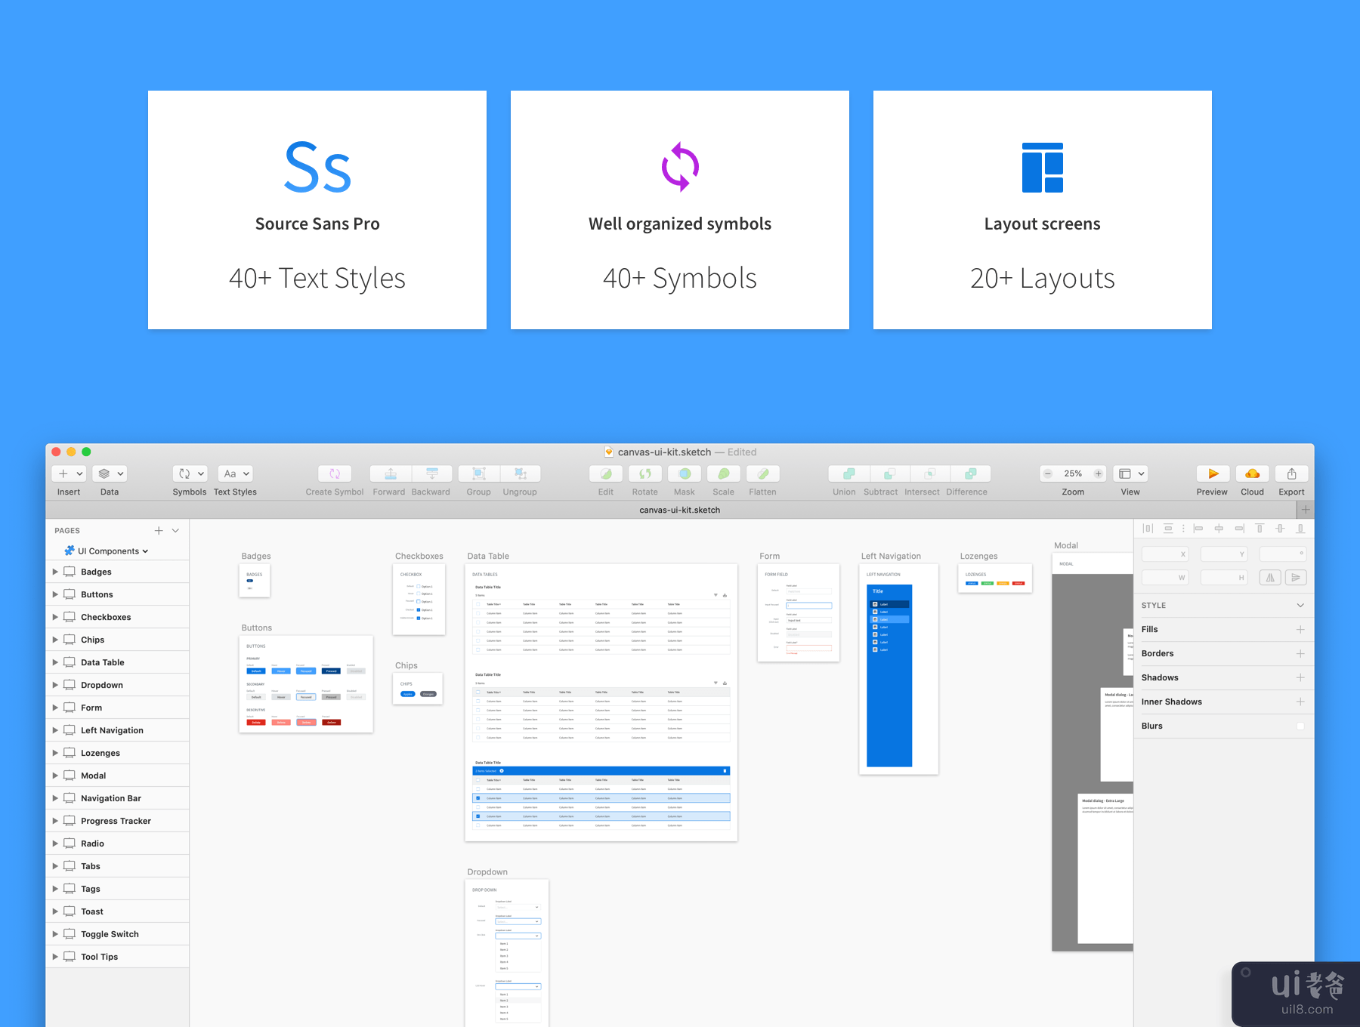The height and width of the screenshot is (1027, 1360).
Task: Select the Navigation Bar page item
Action: click(111, 798)
